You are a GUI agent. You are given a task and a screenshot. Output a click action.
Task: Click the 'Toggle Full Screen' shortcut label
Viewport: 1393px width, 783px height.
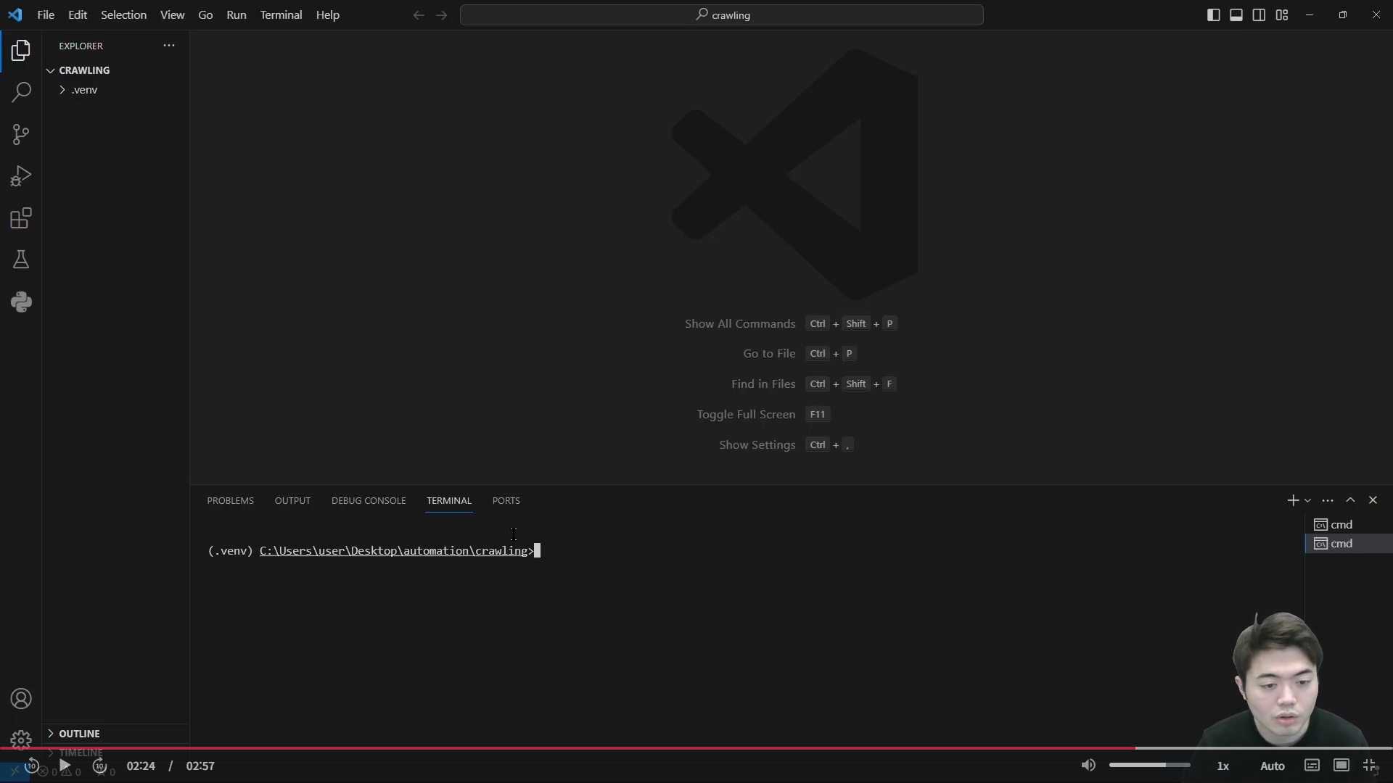click(746, 415)
